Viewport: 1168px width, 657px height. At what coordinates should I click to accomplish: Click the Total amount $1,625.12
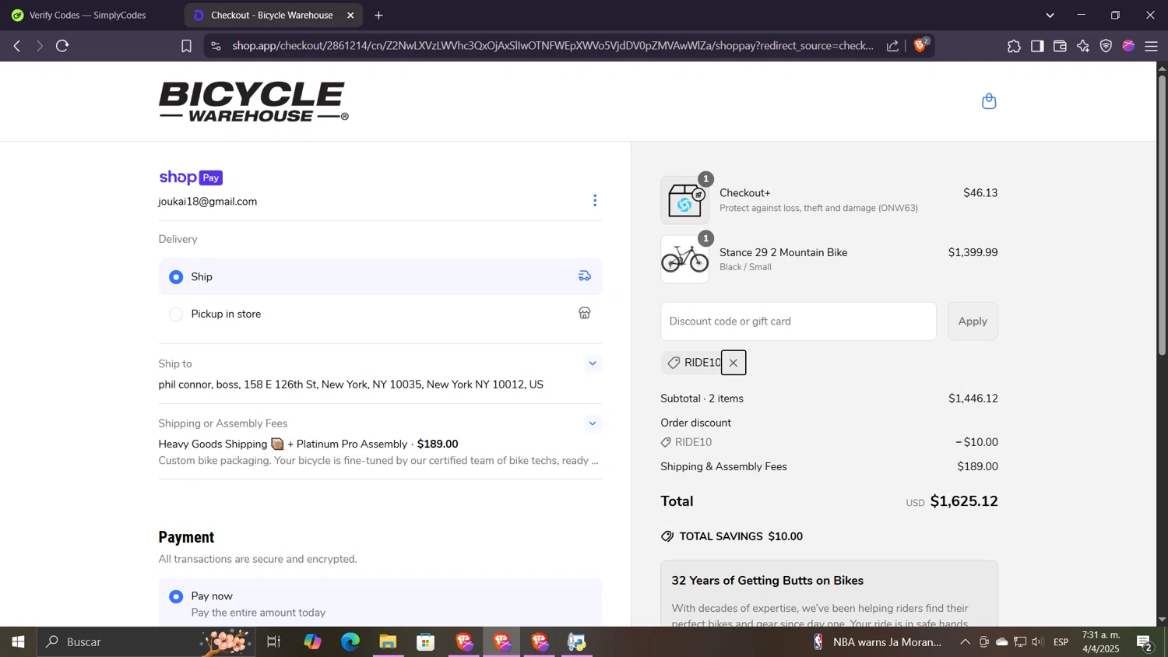tap(964, 501)
